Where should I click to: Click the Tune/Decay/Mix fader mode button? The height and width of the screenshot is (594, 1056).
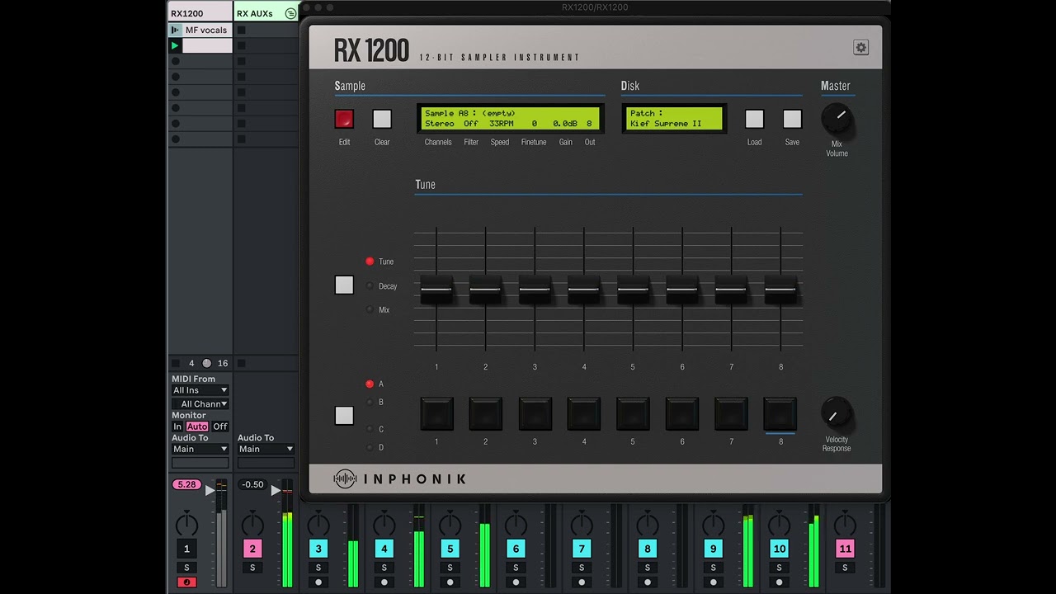[344, 285]
